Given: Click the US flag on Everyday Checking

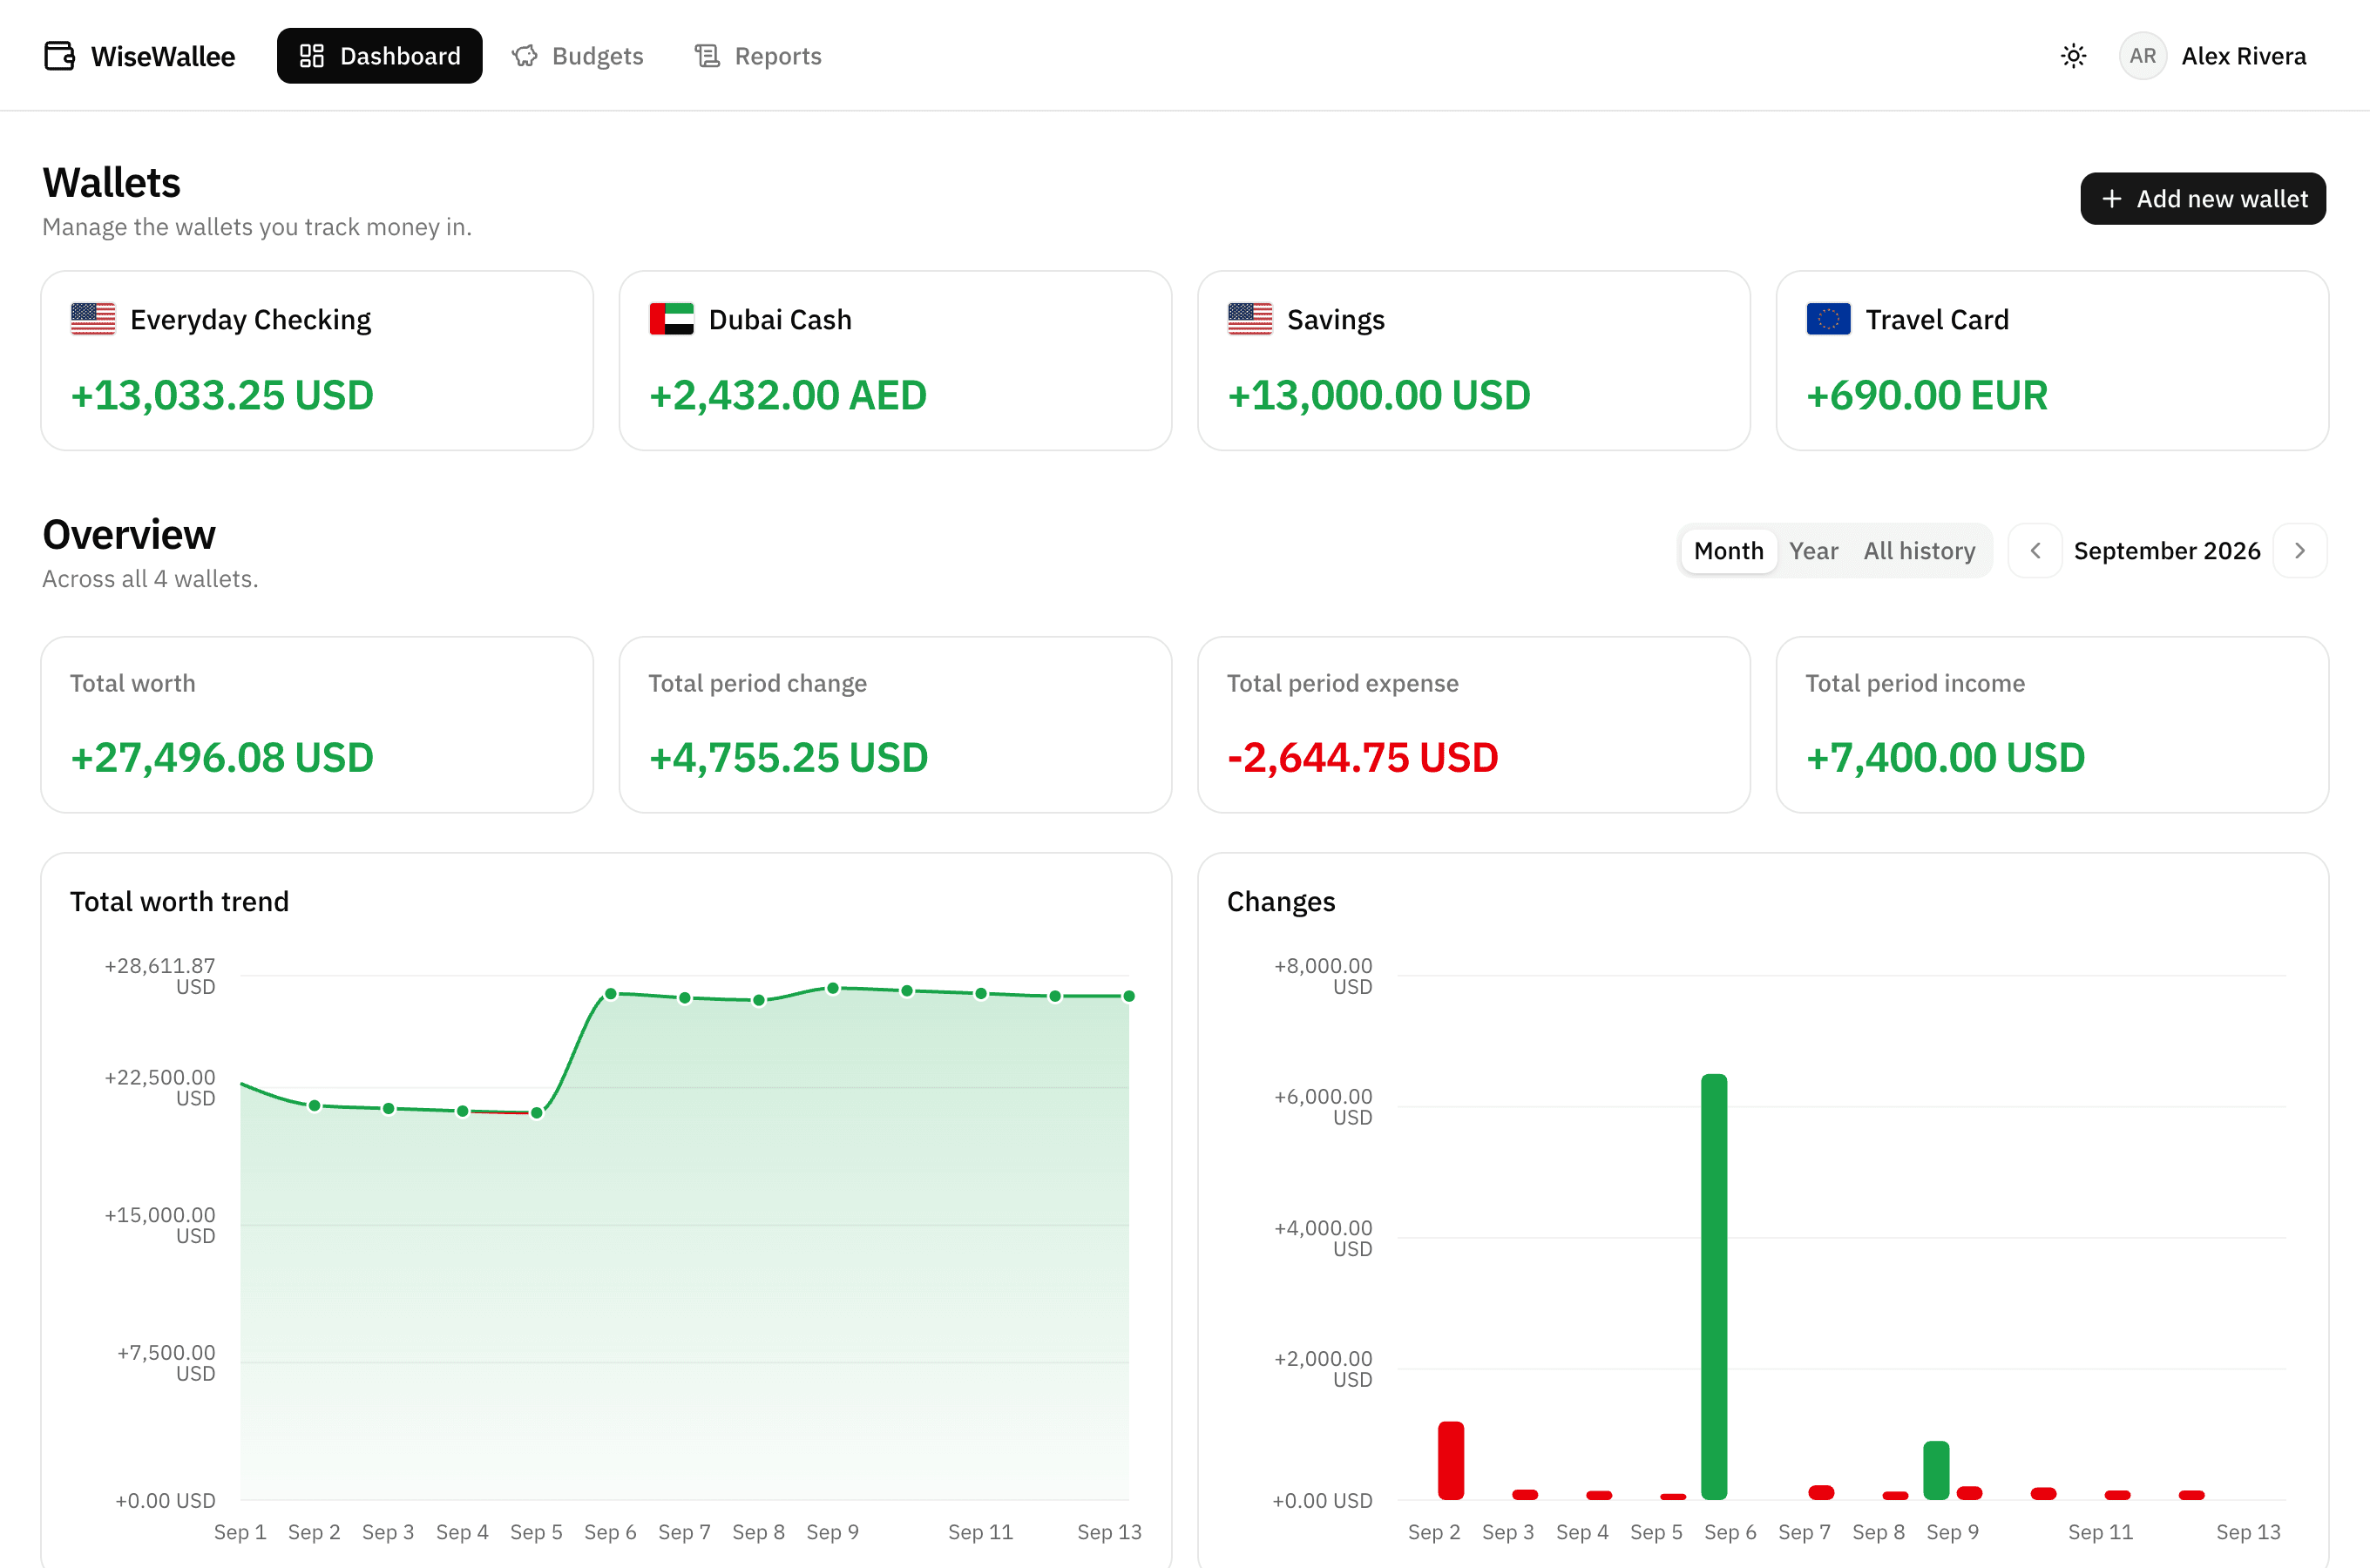Looking at the screenshot, I should pos(93,319).
